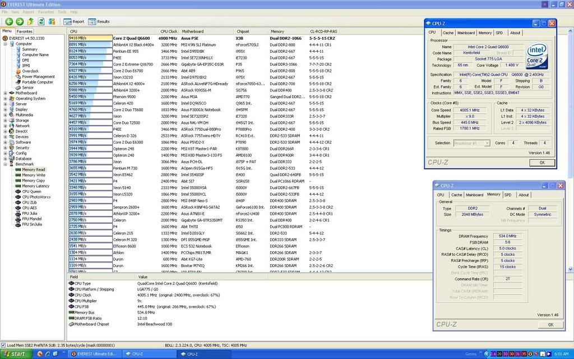
Task: Switch to the Favorites tab in left panel
Action: coord(25,31)
